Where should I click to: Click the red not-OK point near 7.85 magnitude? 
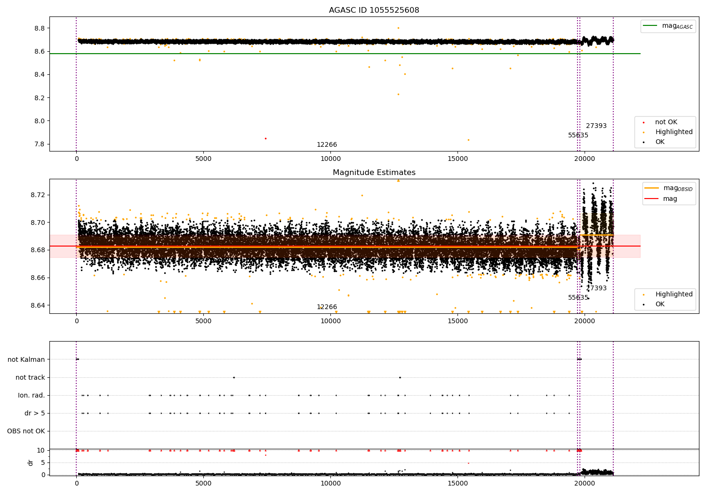(x=265, y=138)
